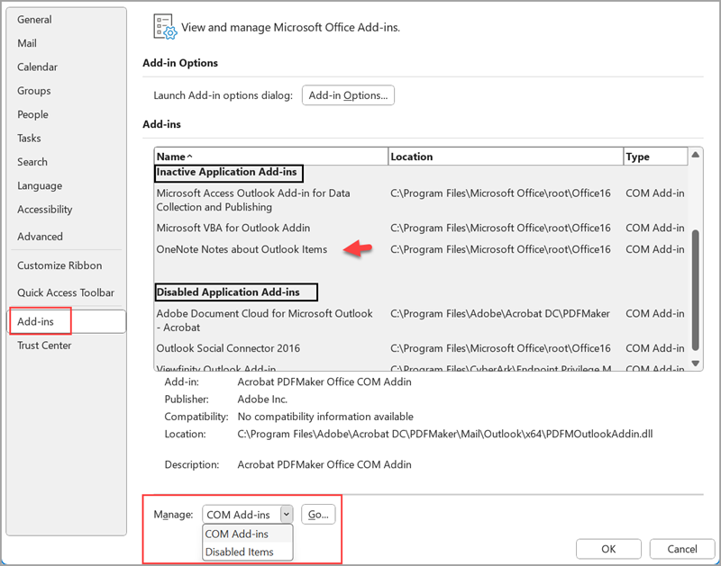Choose COM Add-ins in dropdown list
This screenshot has width=721, height=566.
pyautogui.click(x=237, y=534)
